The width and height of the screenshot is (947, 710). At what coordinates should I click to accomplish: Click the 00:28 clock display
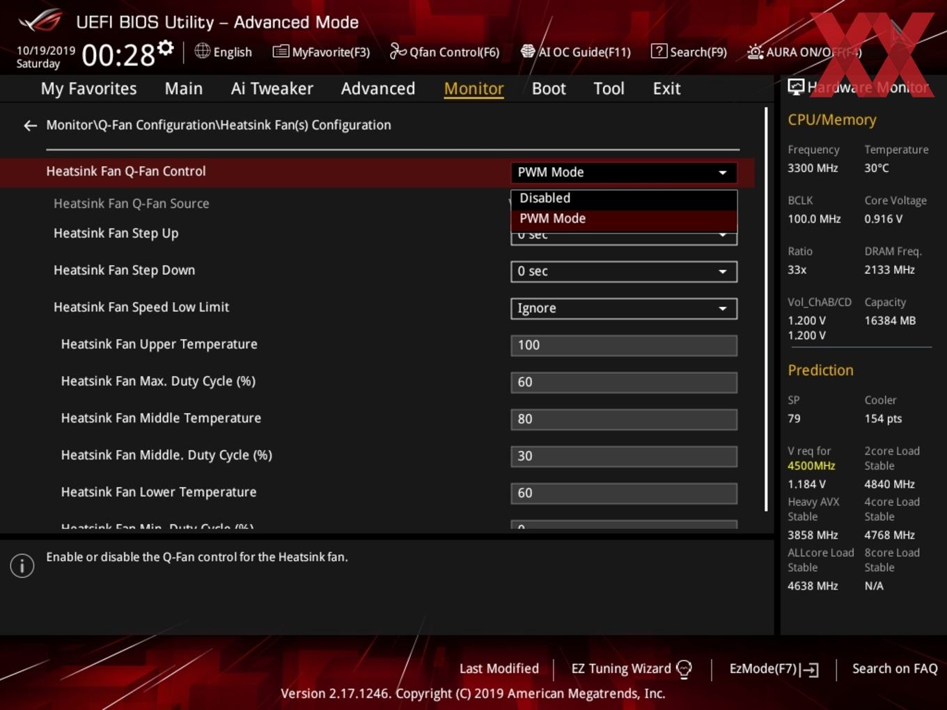point(118,54)
